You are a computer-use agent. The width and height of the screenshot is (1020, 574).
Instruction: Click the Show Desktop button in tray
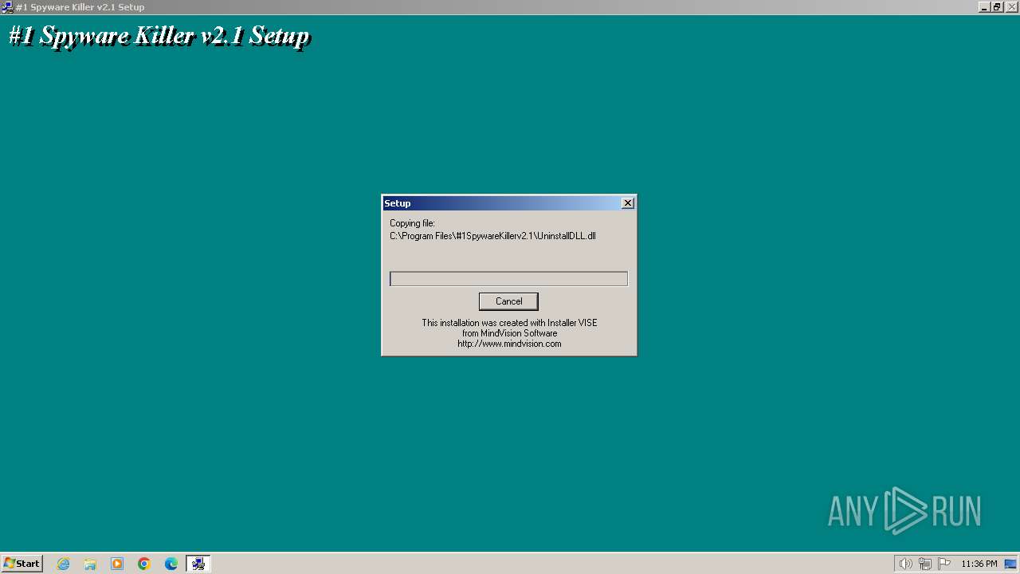(1010, 564)
